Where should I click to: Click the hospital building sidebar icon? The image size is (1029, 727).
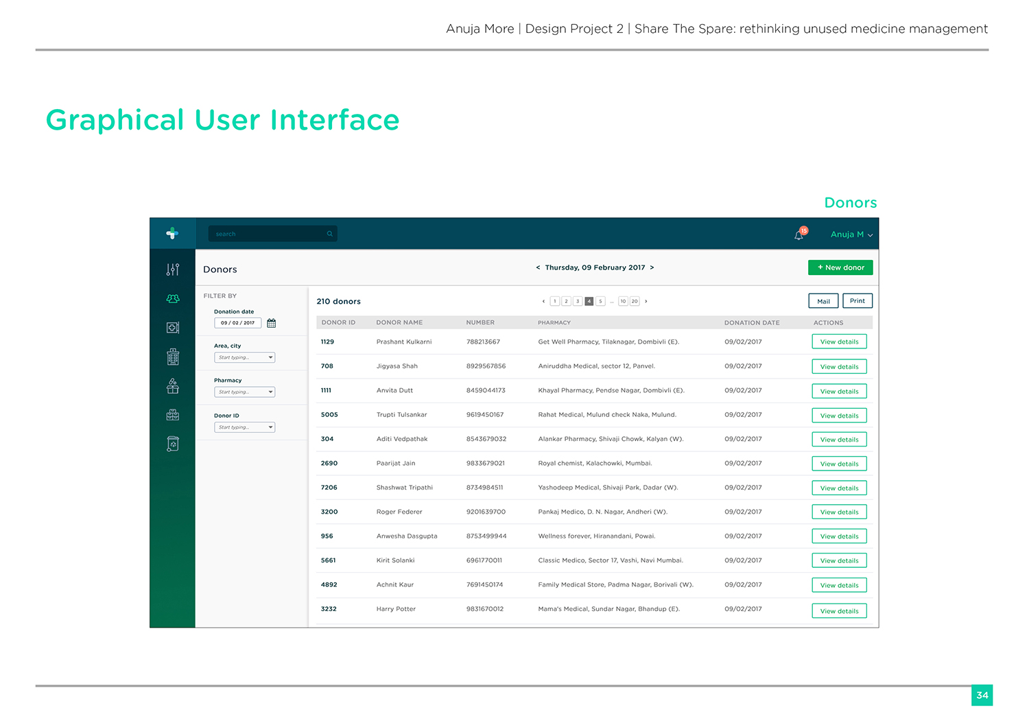click(x=173, y=357)
